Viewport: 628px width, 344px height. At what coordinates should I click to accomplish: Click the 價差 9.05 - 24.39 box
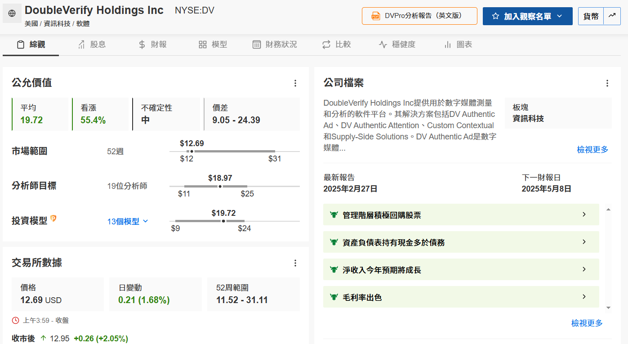coord(252,114)
